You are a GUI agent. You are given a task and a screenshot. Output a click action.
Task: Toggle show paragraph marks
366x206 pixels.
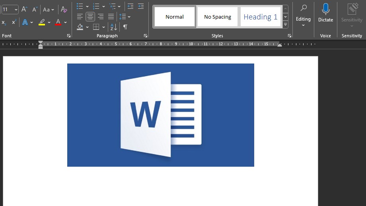[125, 27]
